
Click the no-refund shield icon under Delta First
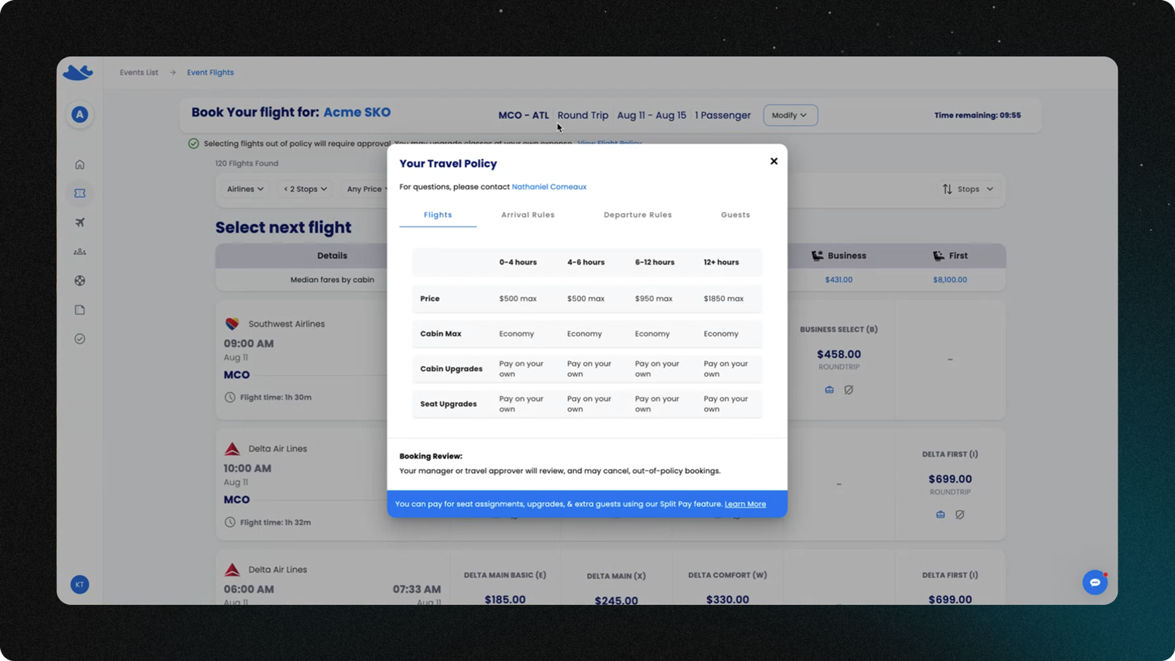(x=960, y=514)
